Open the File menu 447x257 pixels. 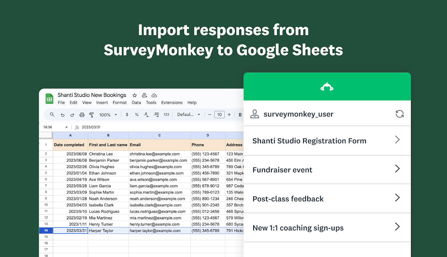point(61,103)
